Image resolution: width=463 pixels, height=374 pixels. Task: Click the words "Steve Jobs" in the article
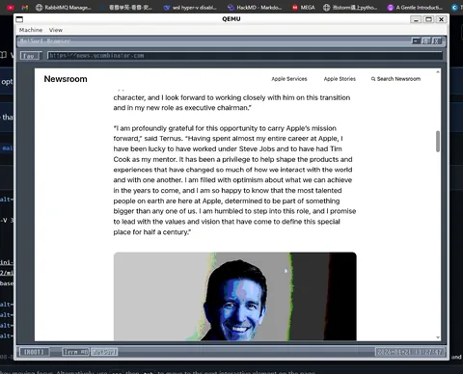click(x=257, y=148)
